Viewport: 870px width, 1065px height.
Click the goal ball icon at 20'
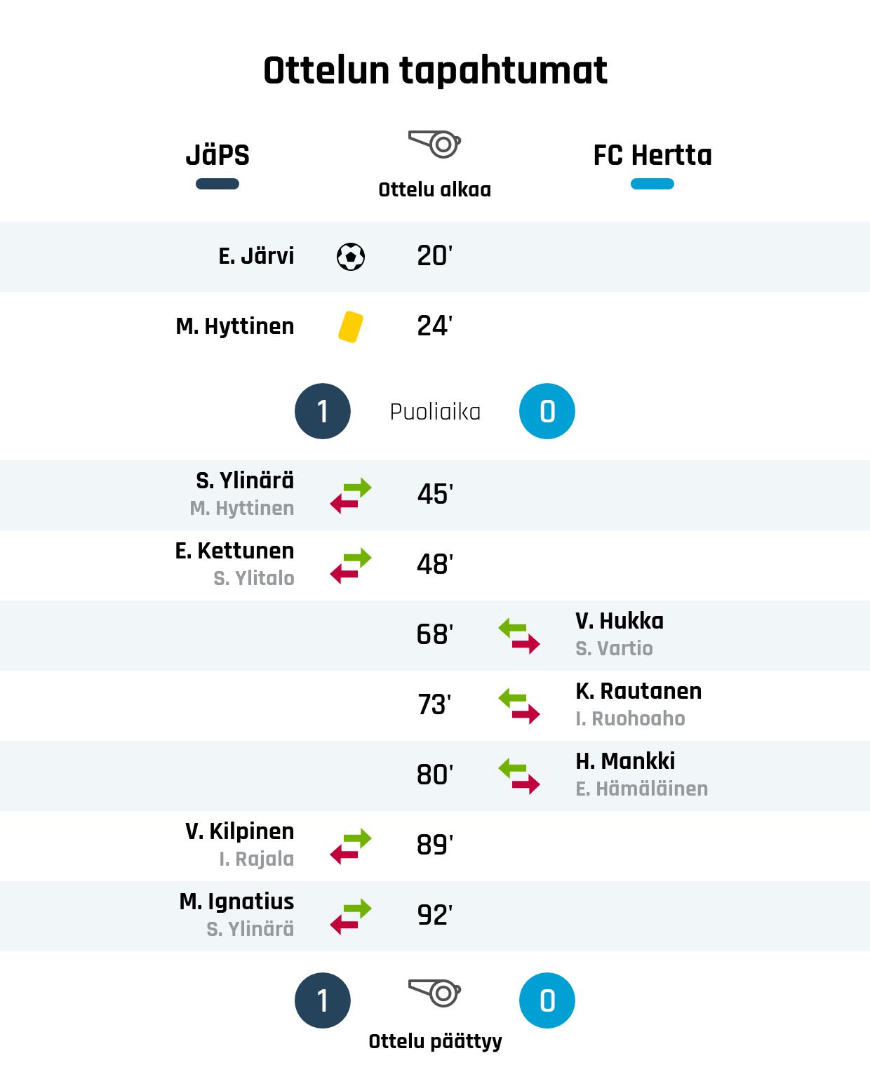click(351, 257)
